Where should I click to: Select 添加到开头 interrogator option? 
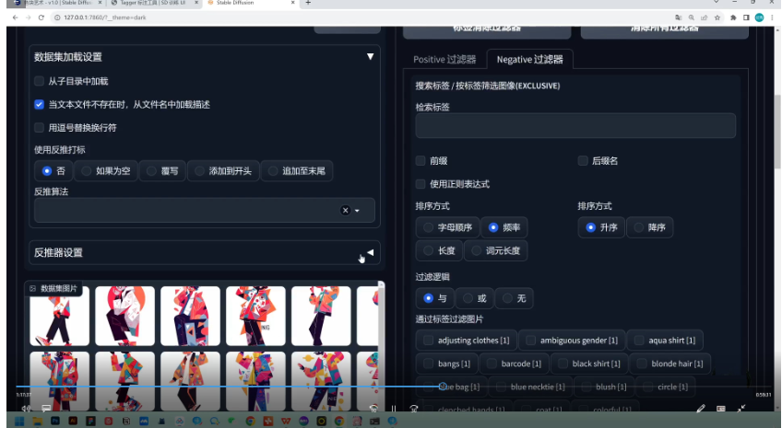tap(199, 170)
